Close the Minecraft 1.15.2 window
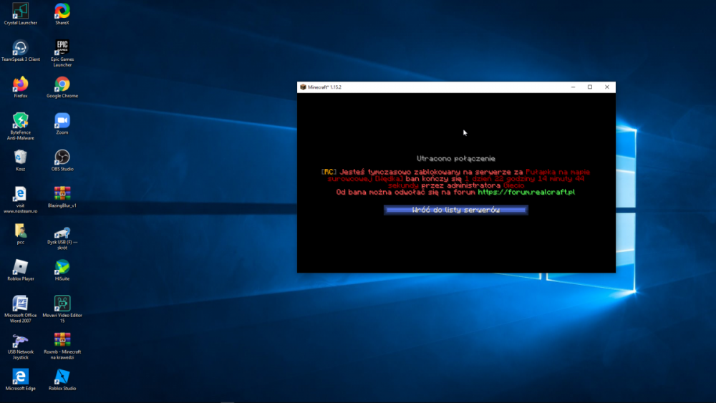Image resolution: width=716 pixels, height=403 pixels. (607, 87)
